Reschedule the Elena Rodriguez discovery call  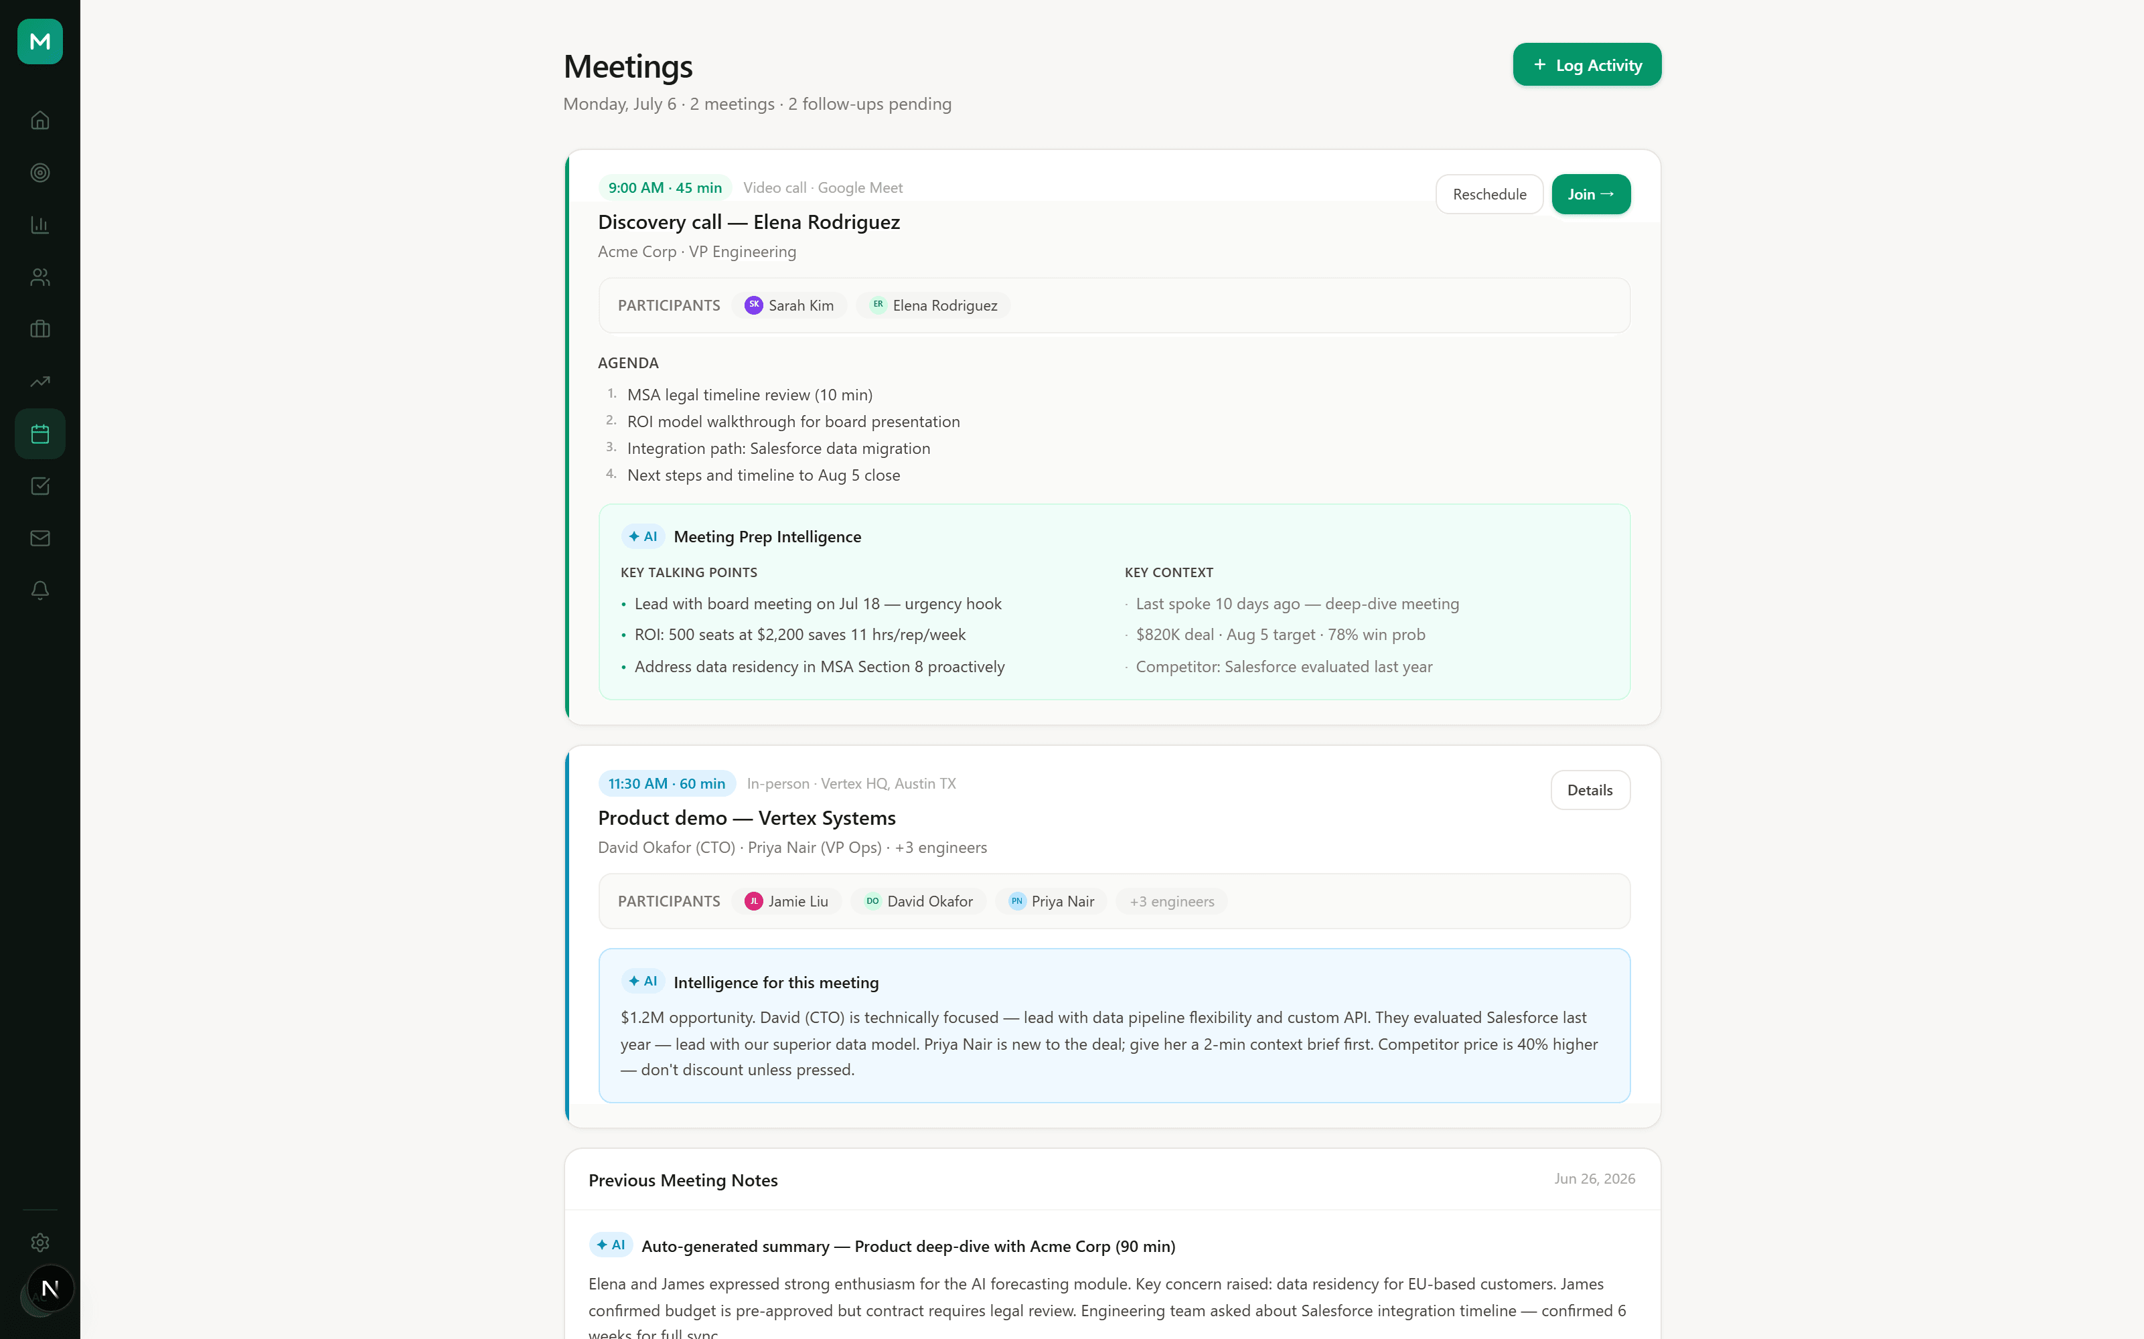click(x=1488, y=194)
